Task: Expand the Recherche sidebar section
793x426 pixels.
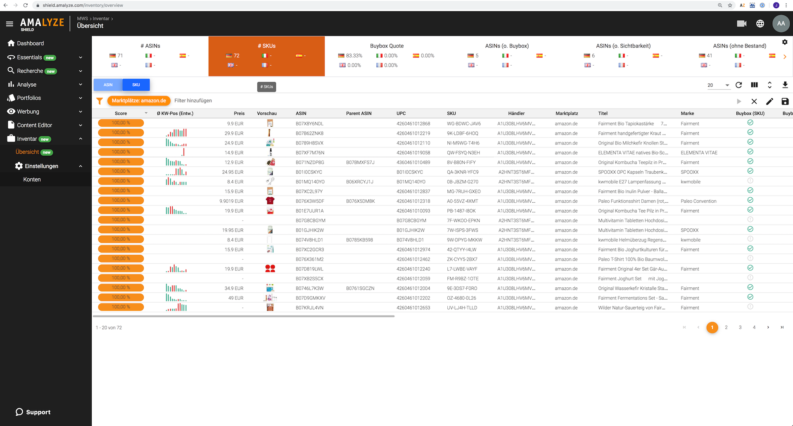Action: click(81, 71)
